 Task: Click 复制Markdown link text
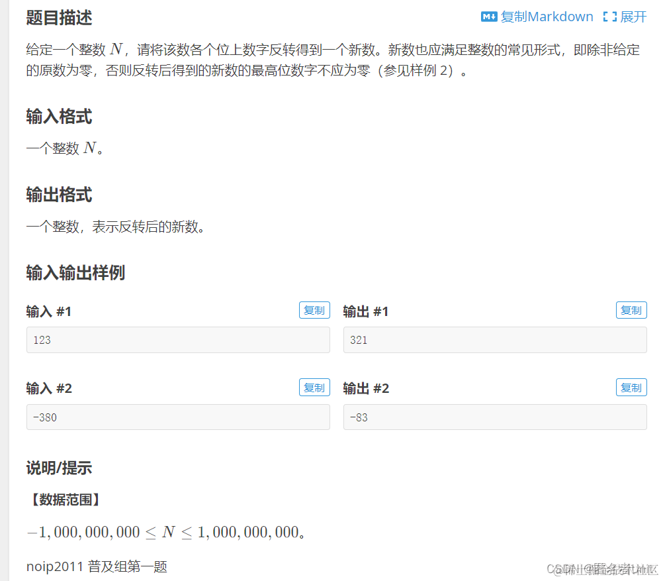coord(547,17)
